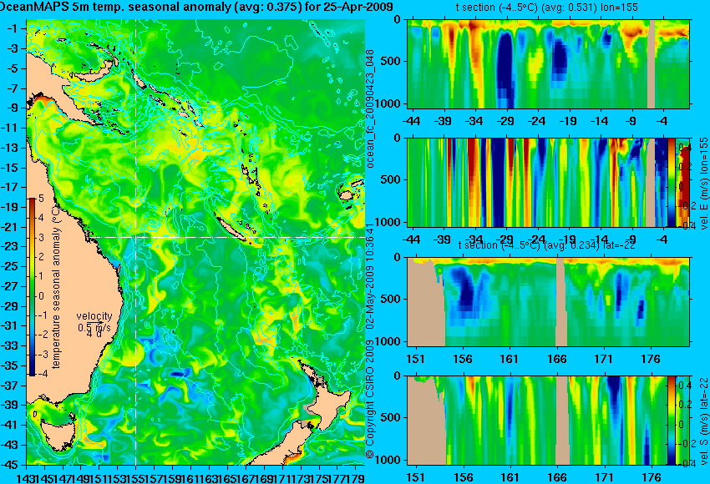710x484 pixels.
Task: Click tick '-29' under lon=155 temperature section
Action: click(x=505, y=121)
